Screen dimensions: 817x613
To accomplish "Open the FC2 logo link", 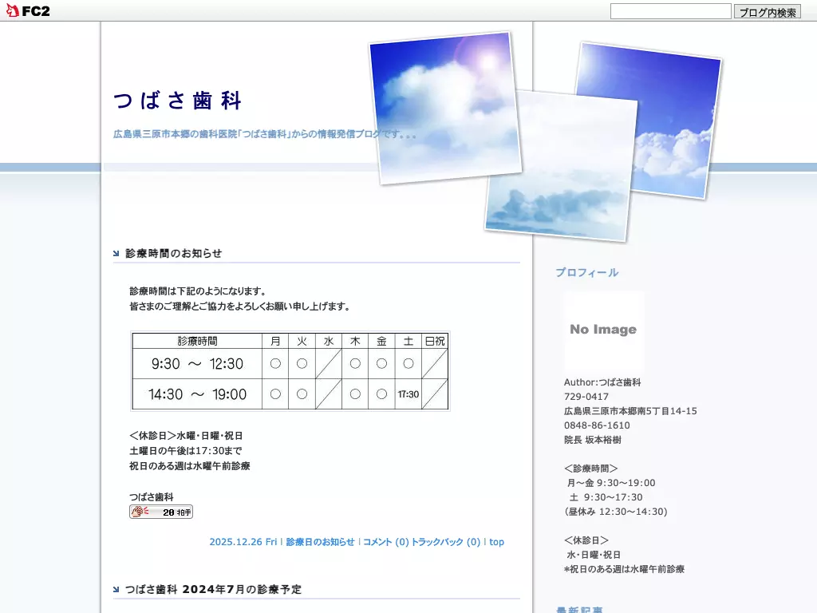I will click(28, 10).
